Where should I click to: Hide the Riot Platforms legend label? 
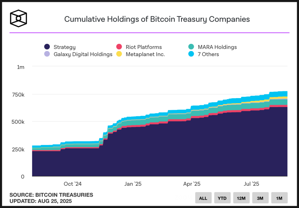click(144, 47)
